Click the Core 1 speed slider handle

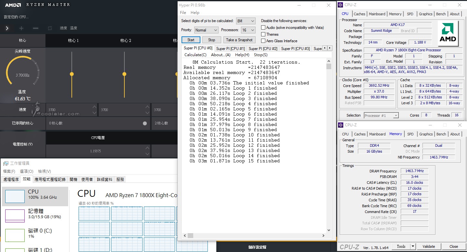(72, 74)
